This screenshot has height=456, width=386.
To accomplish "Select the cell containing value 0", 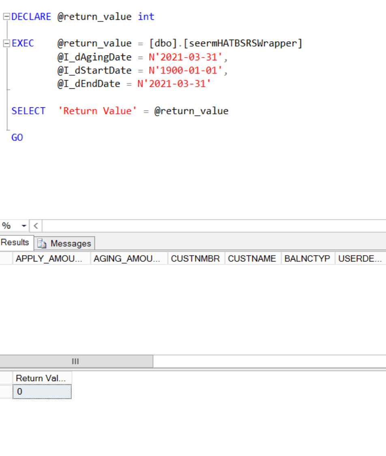I will tap(42, 392).
